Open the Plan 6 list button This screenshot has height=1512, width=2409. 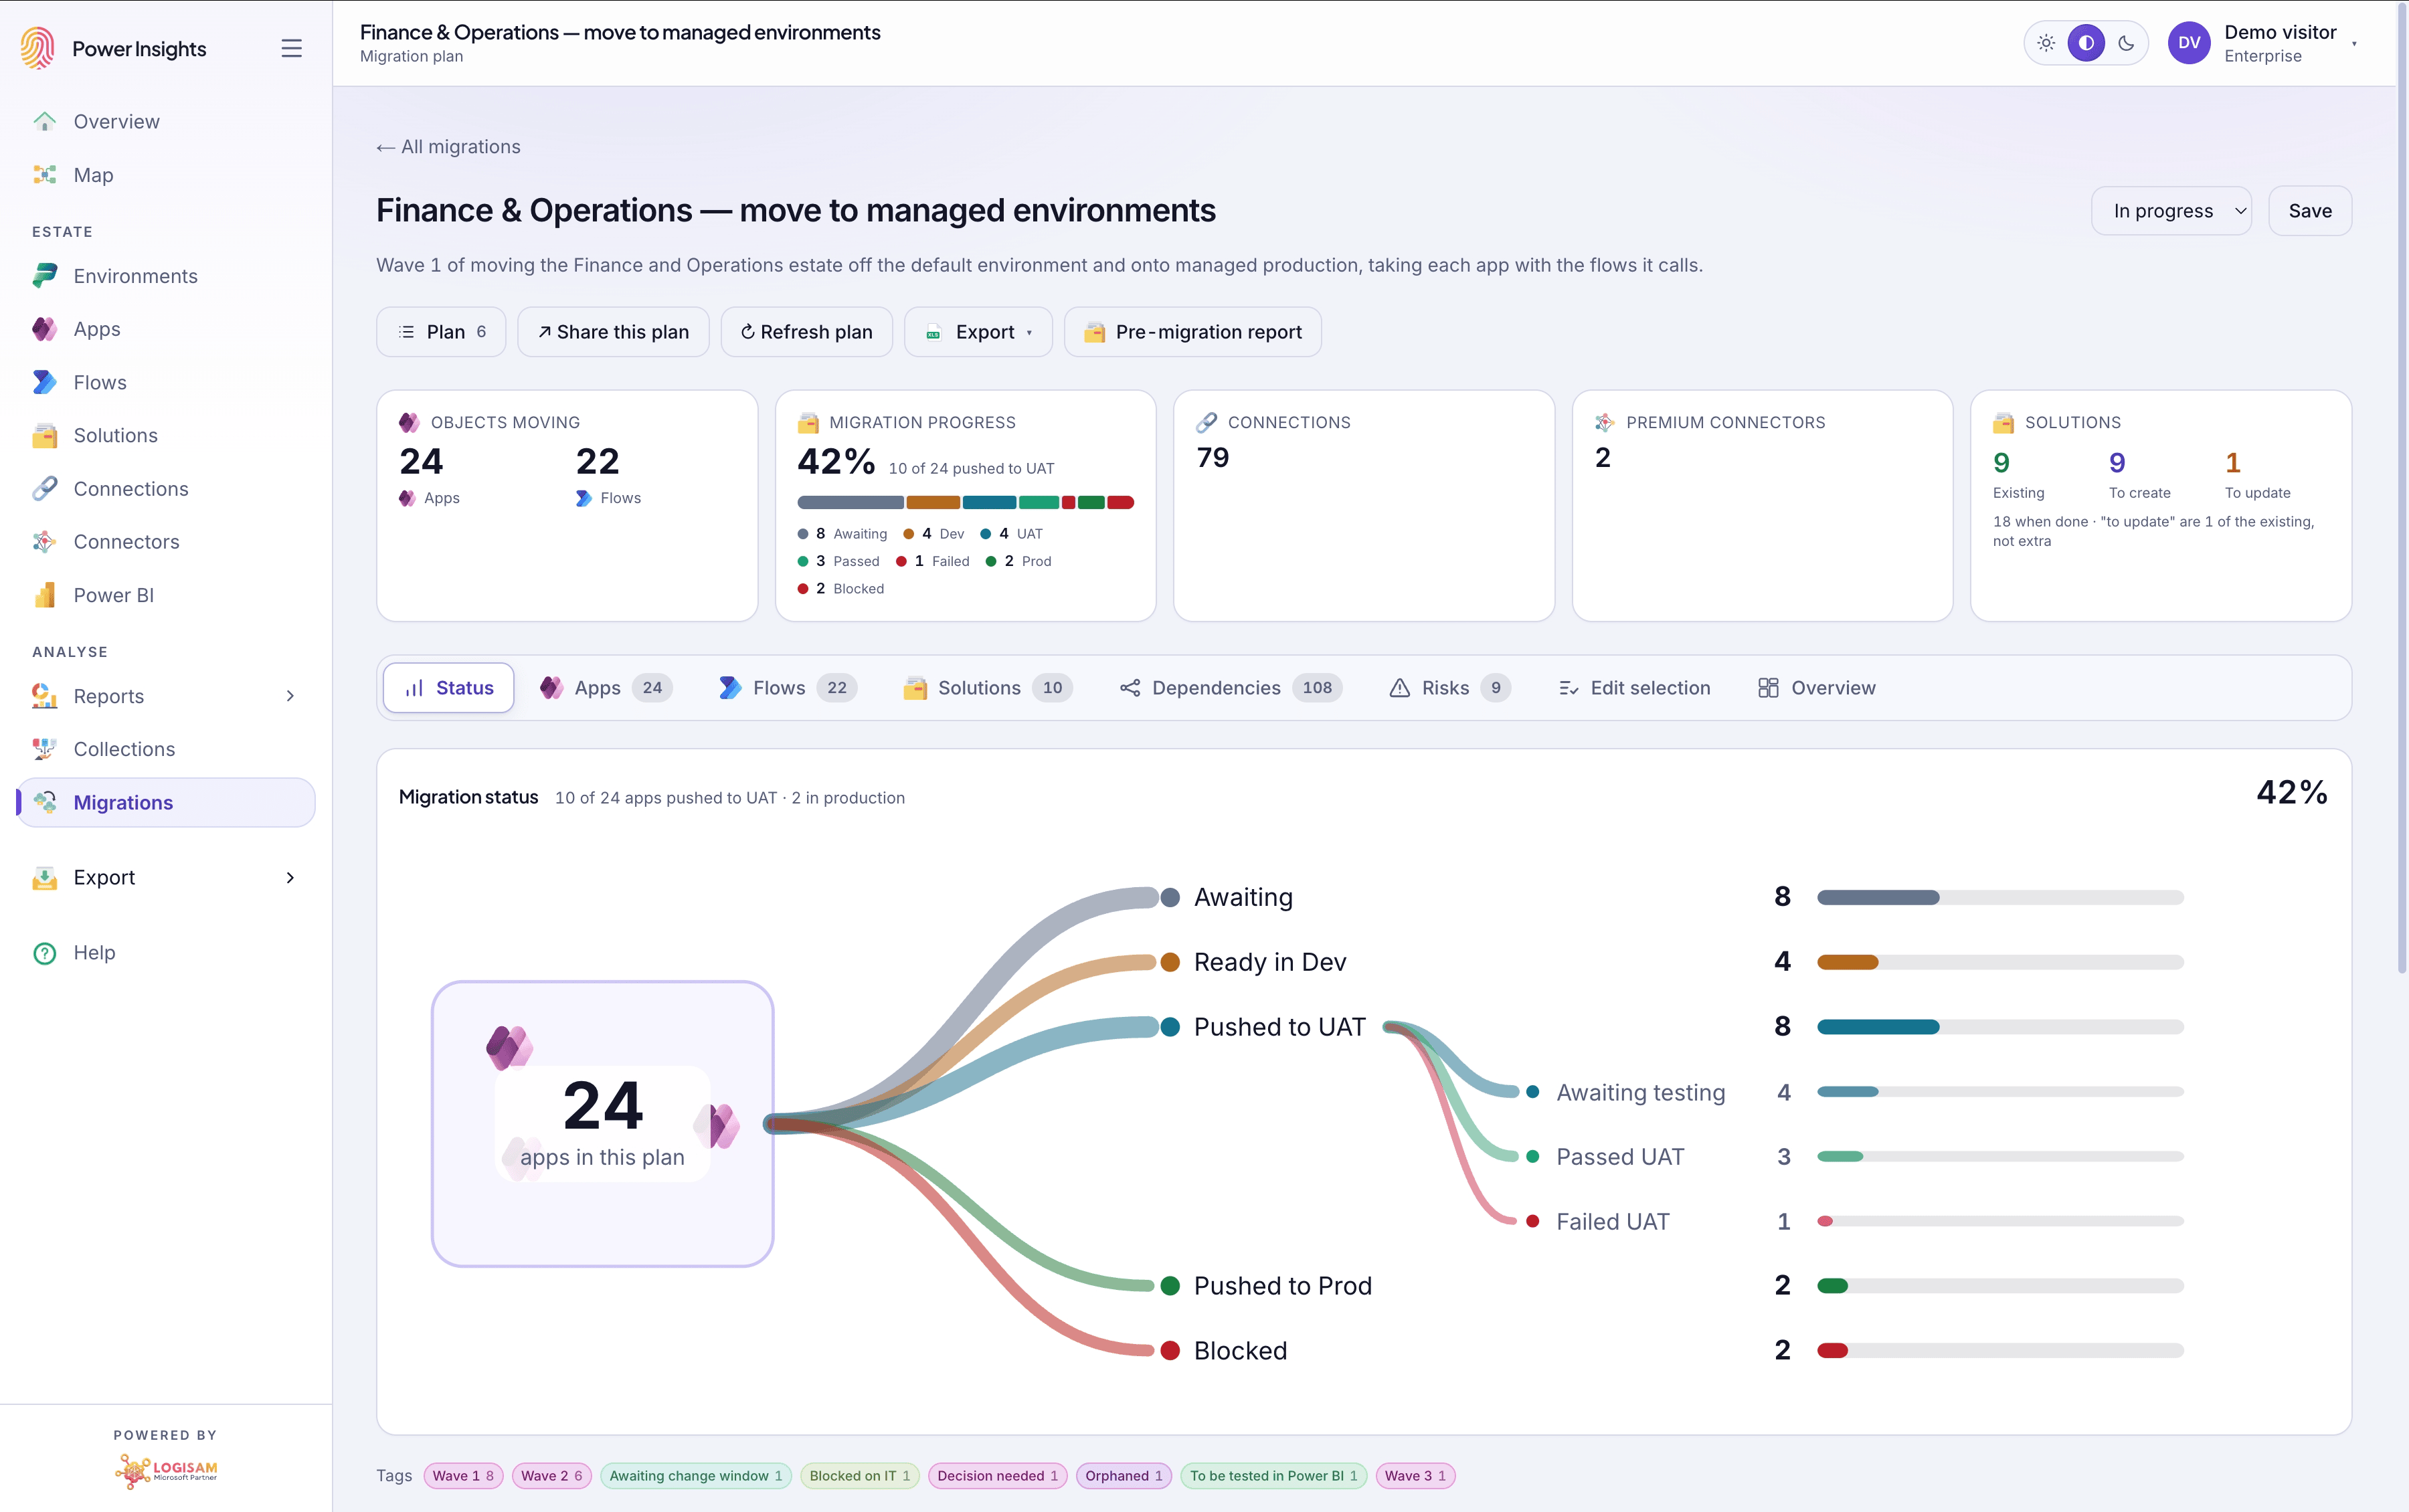pos(441,332)
